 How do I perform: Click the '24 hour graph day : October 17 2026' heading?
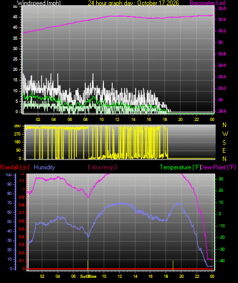pyautogui.click(x=134, y=3)
